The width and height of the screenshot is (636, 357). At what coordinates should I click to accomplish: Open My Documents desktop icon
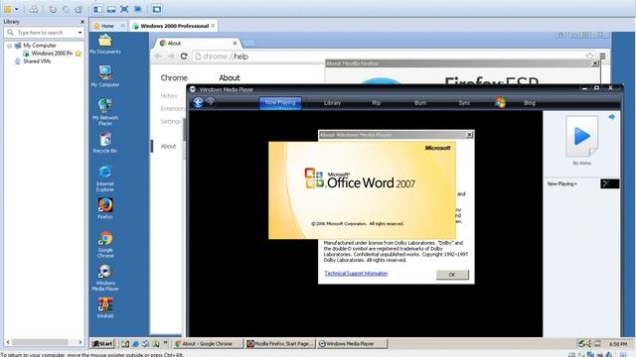[105, 44]
